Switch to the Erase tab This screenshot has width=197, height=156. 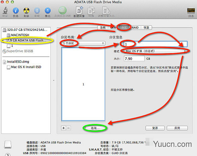point(113,28)
